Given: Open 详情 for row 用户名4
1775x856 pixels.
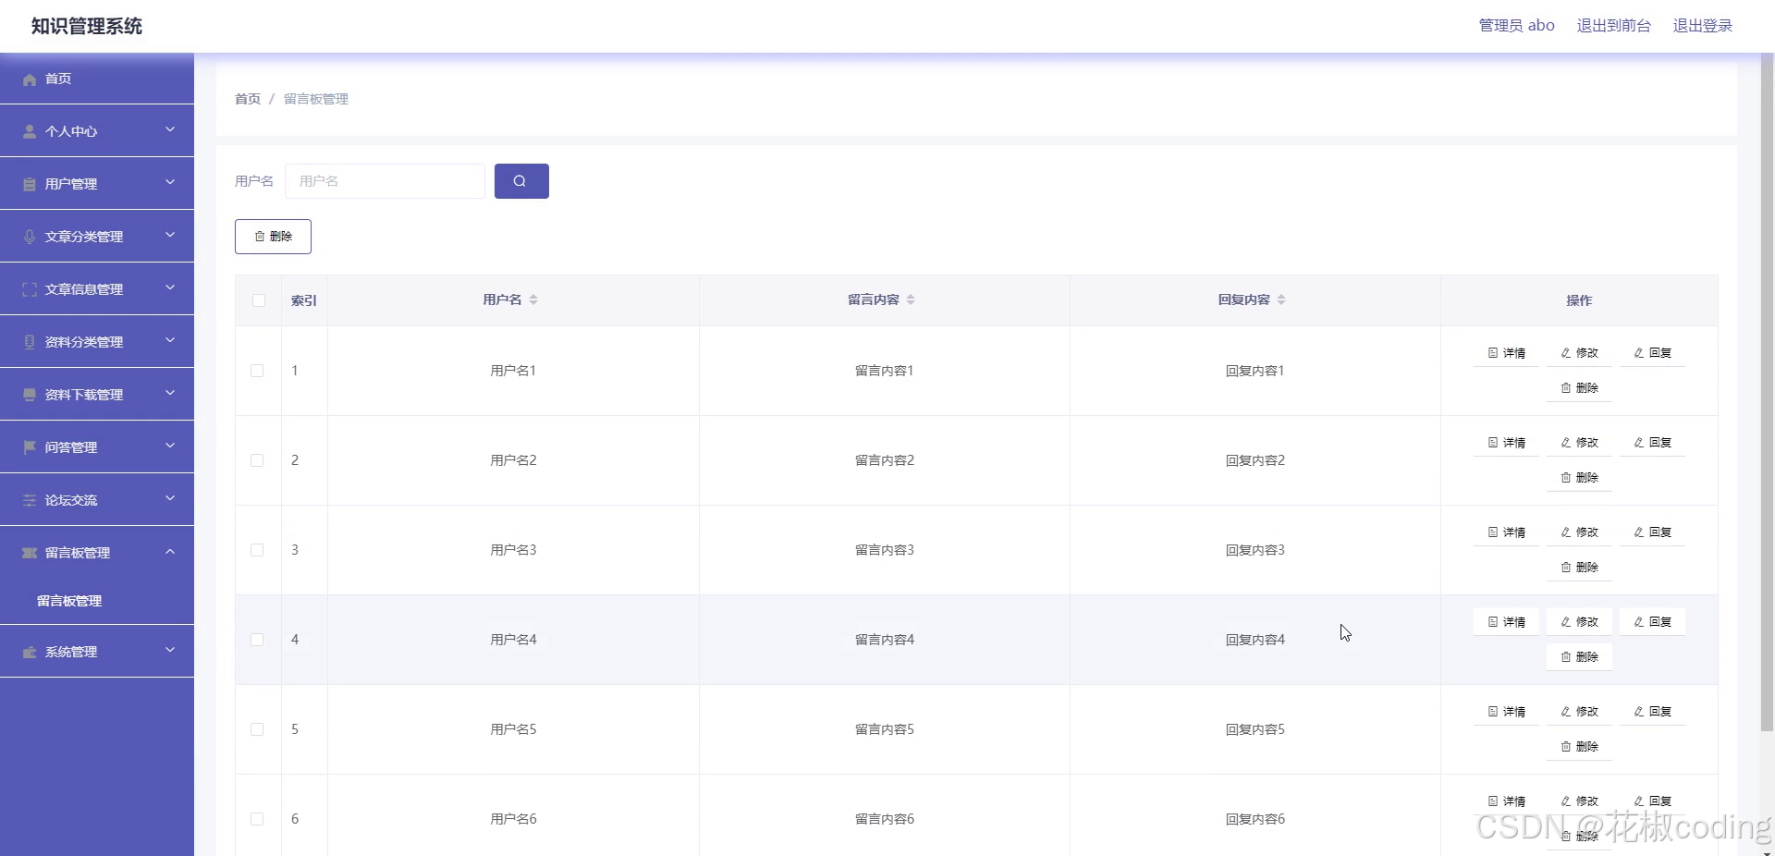Looking at the screenshot, I should click(x=1507, y=622).
